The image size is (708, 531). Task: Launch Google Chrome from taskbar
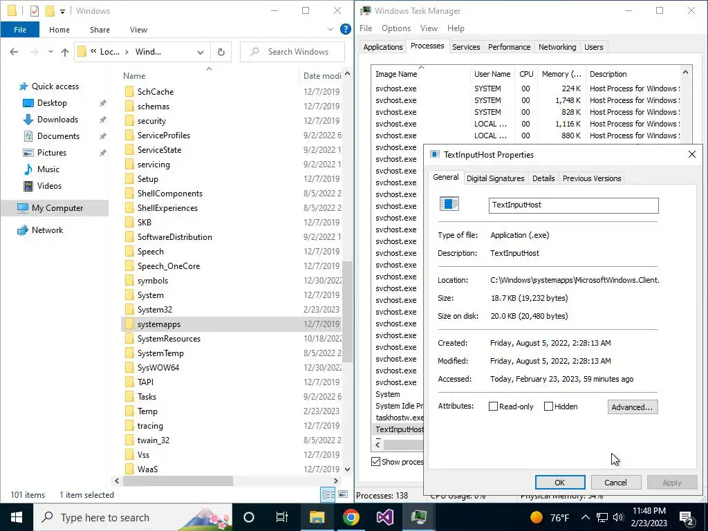pos(351,517)
